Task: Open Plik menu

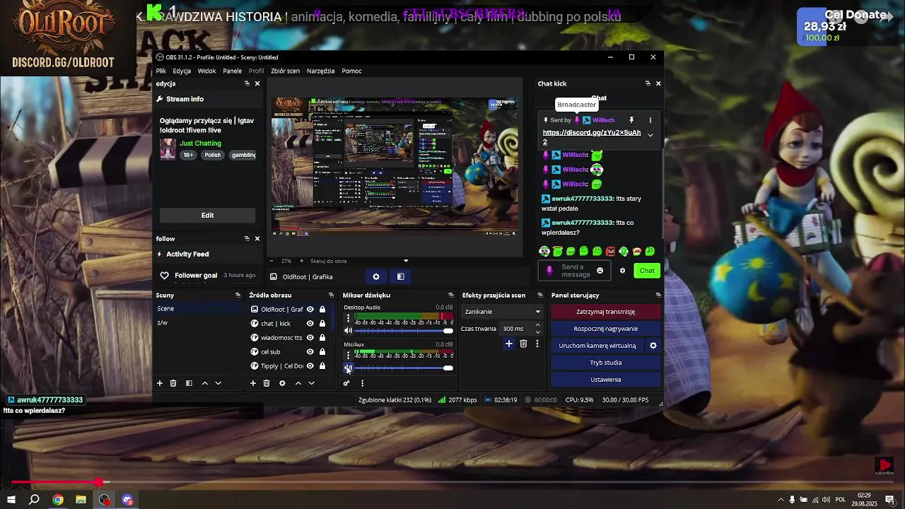Action: pyautogui.click(x=161, y=71)
